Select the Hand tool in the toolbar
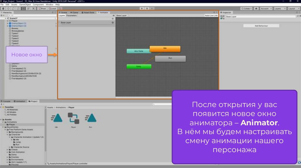 pos(3,8)
